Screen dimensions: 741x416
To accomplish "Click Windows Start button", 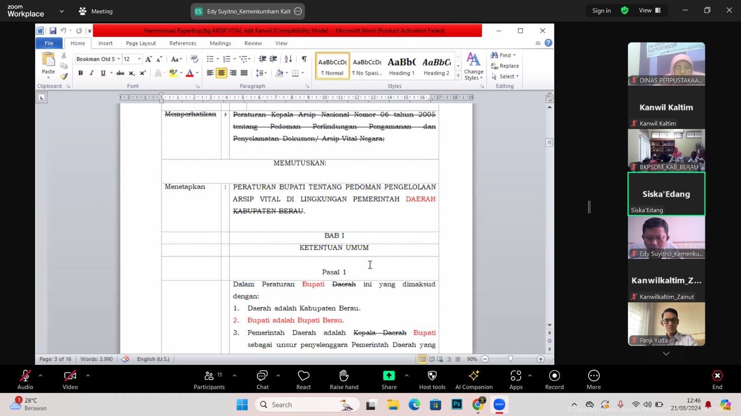I will coord(242,405).
